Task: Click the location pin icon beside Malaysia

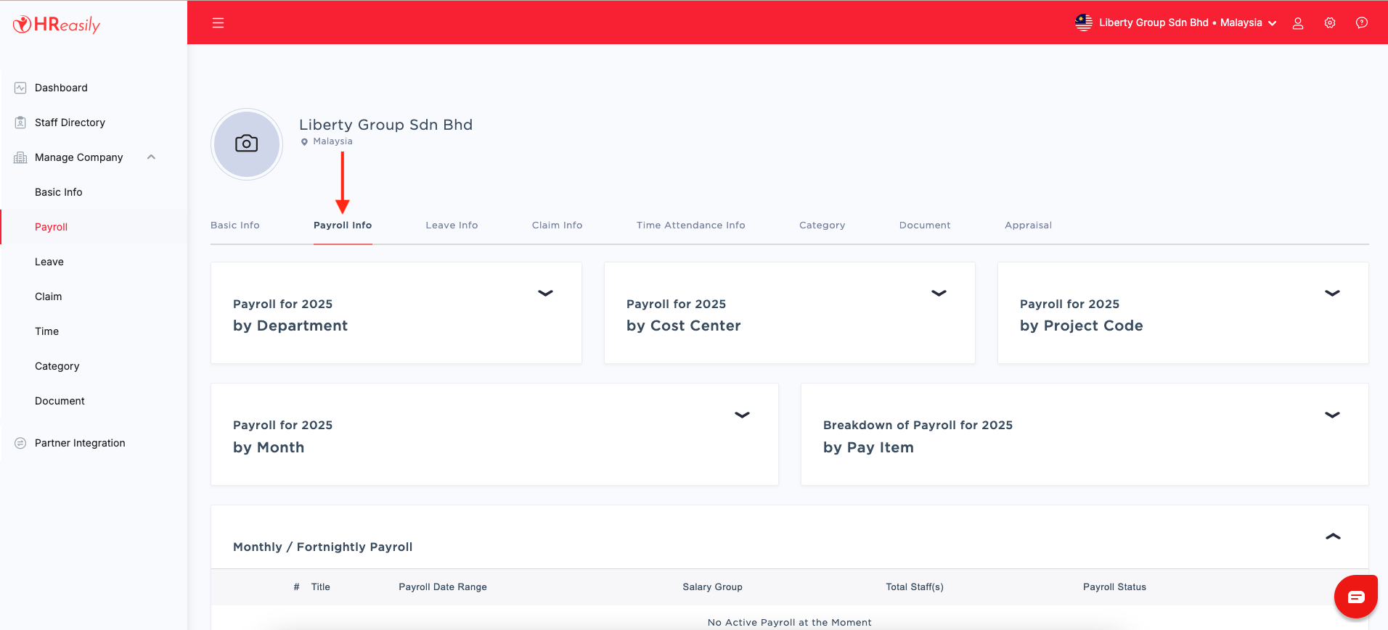Action: coord(304,142)
